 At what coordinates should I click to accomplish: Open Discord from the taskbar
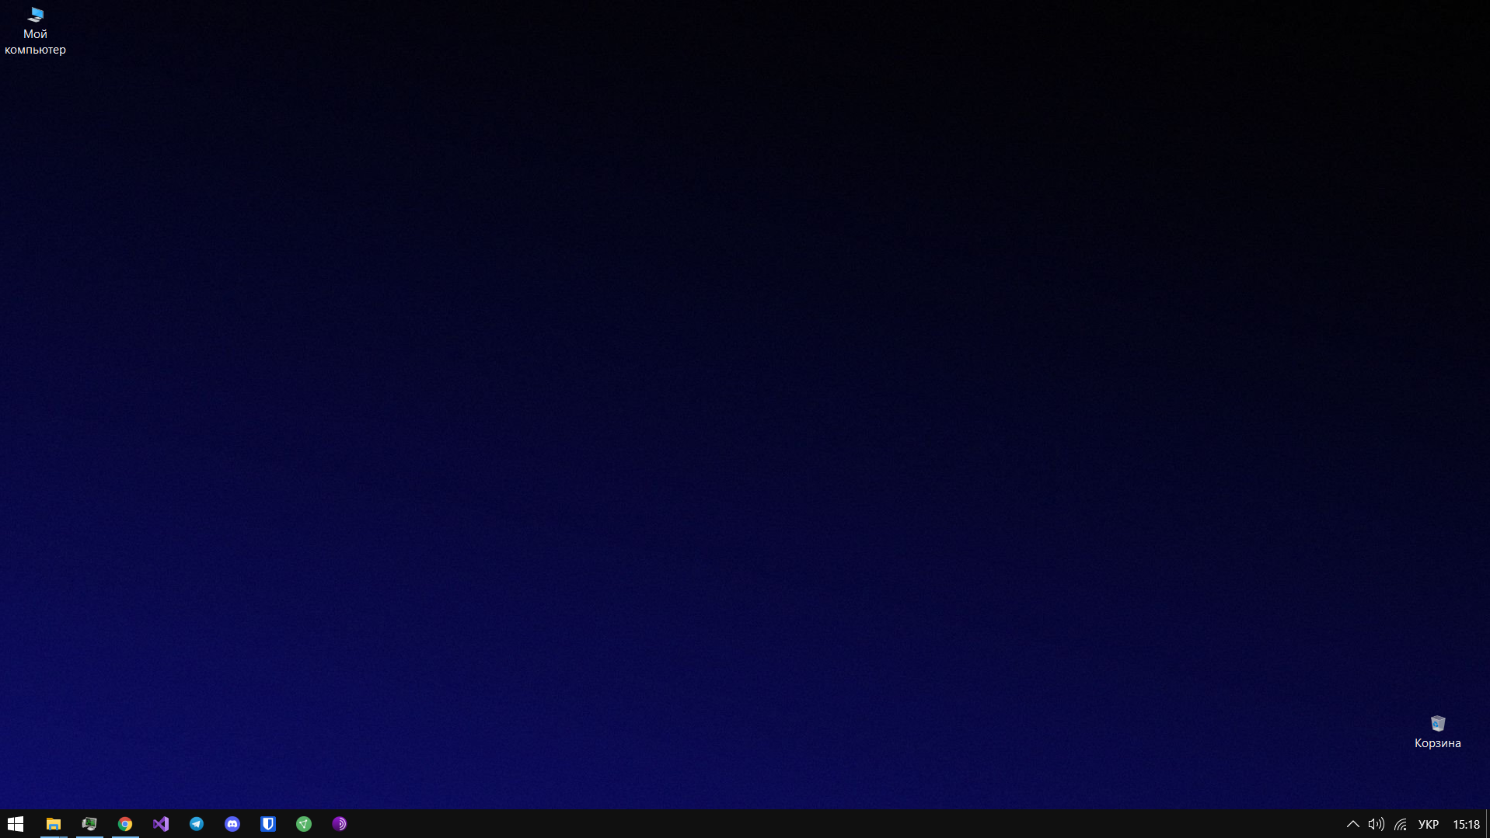pyautogui.click(x=232, y=824)
